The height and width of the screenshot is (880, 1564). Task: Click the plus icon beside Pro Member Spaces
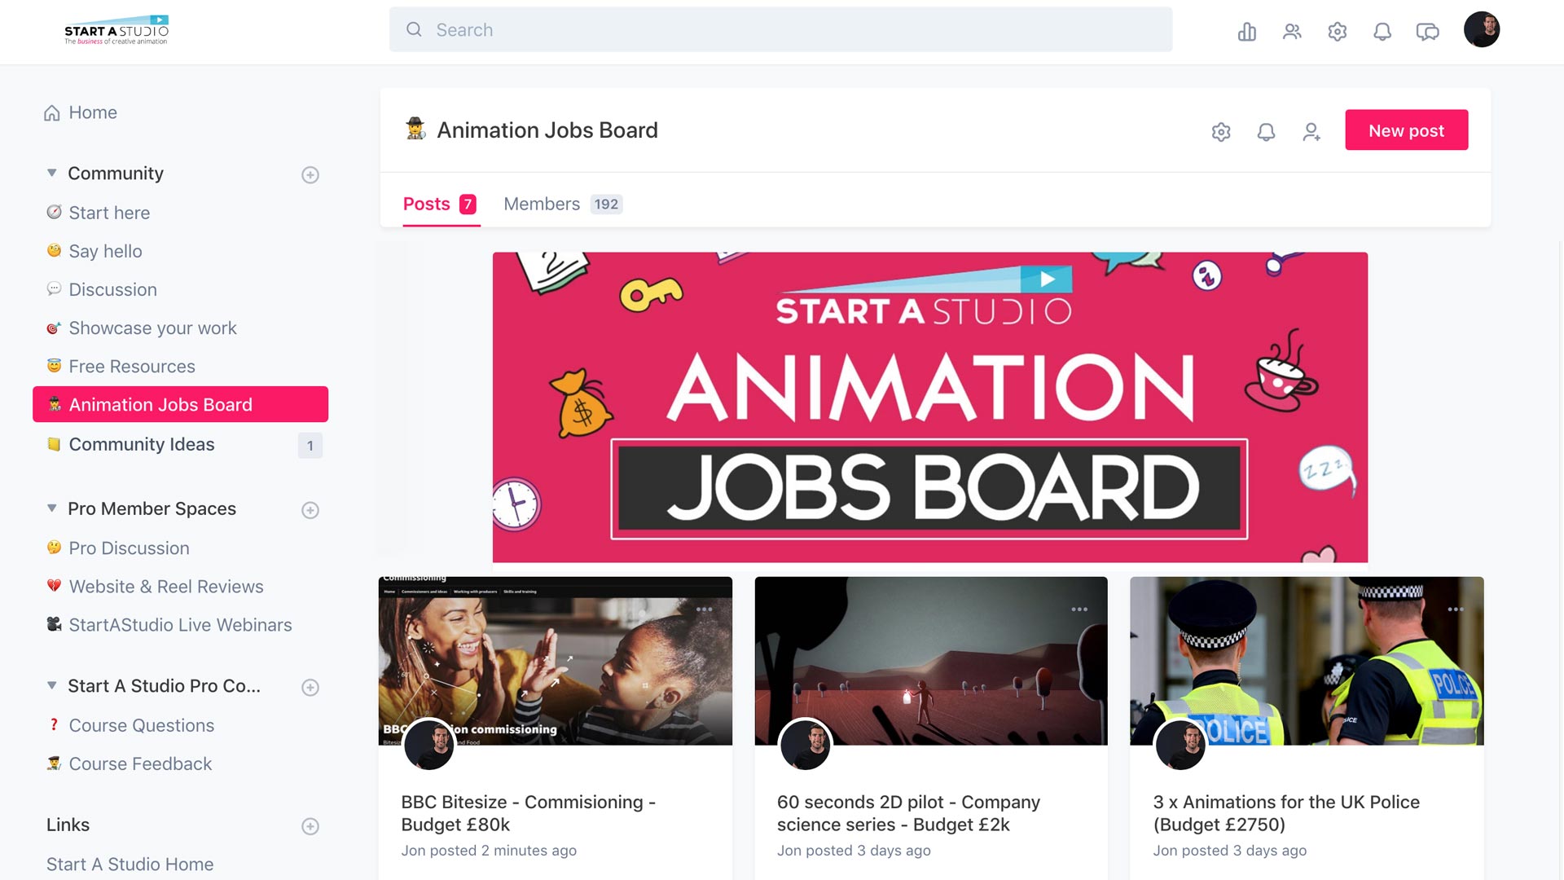point(310,510)
